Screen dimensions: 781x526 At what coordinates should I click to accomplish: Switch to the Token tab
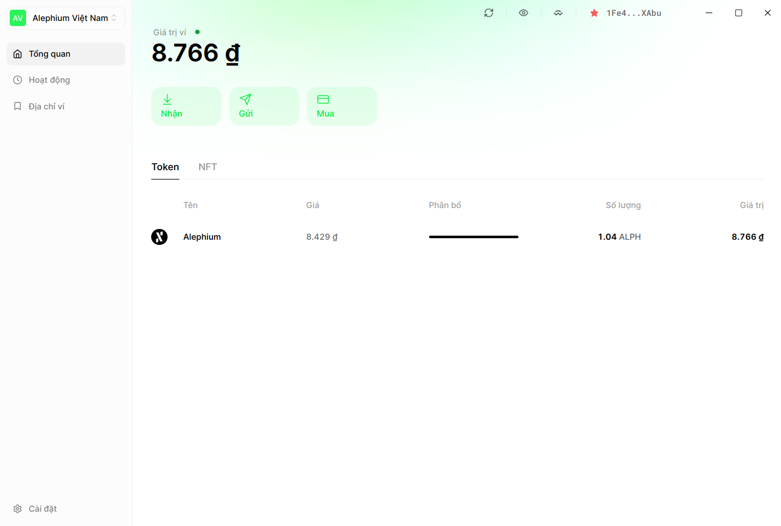tap(165, 167)
